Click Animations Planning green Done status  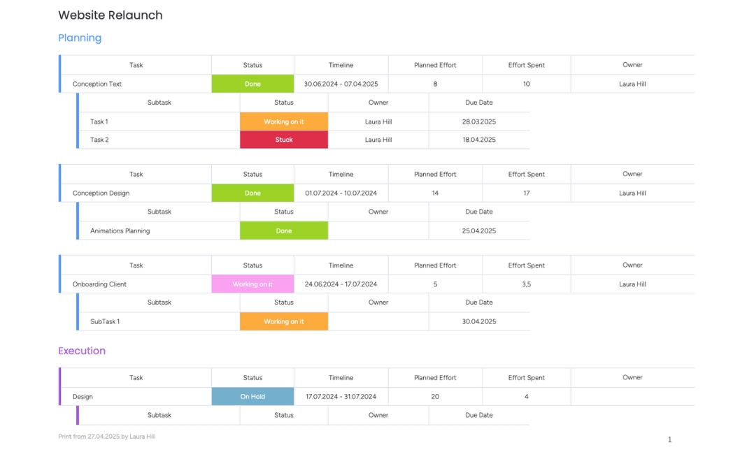point(284,231)
